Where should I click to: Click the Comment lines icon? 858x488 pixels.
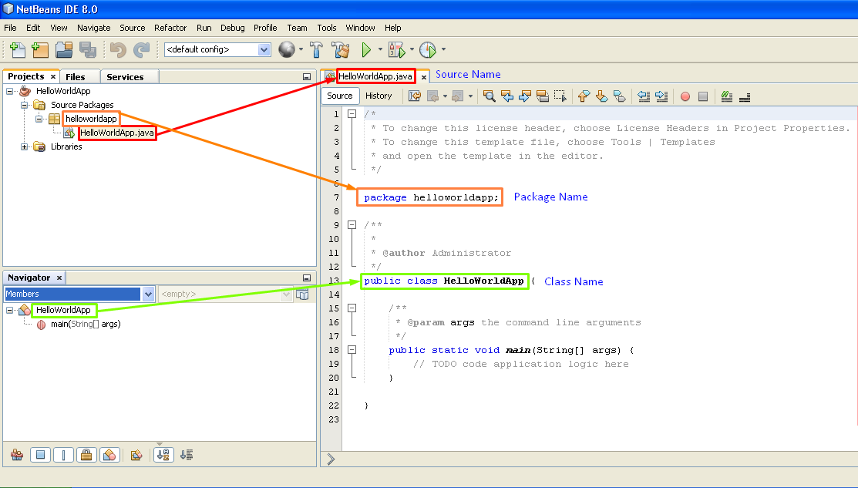pyautogui.click(x=727, y=96)
